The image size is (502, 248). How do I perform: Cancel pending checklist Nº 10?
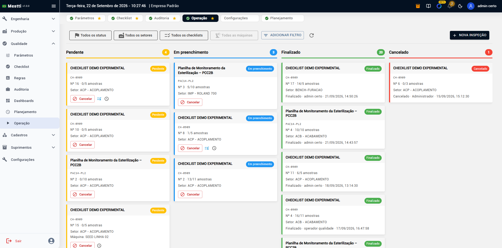[83, 145]
